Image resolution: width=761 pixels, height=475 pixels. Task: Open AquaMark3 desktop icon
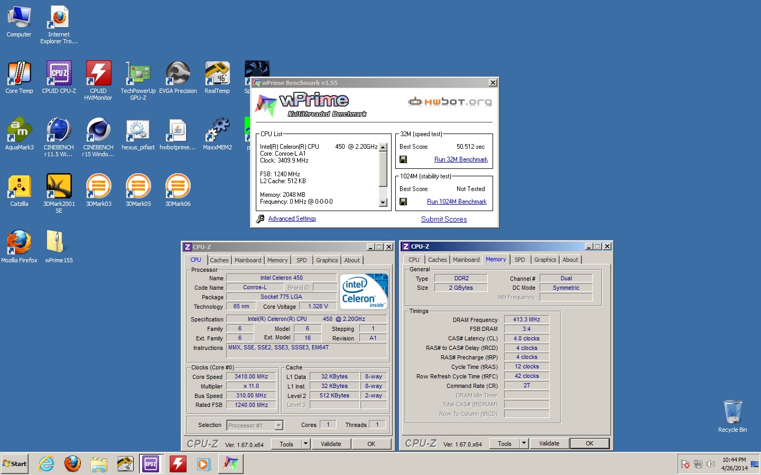tap(19, 134)
